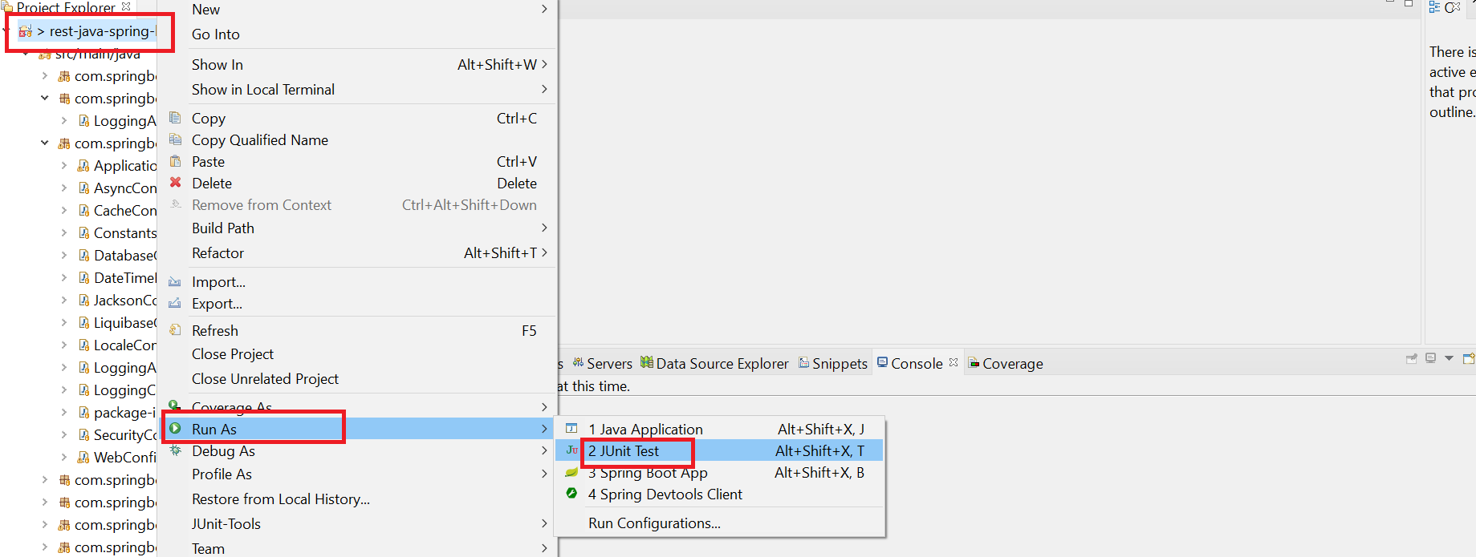Expand the DateTime class node

(65, 277)
